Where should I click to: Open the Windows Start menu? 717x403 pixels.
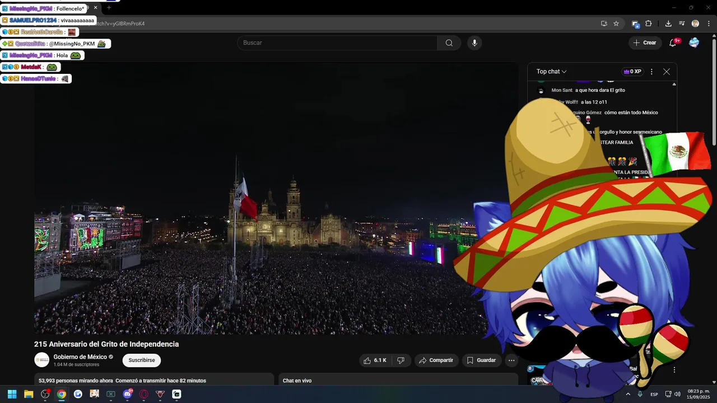12,394
